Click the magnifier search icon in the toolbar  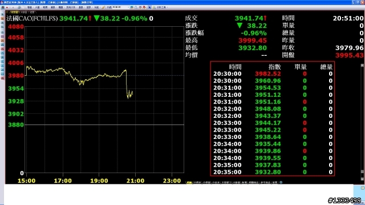pyautogui.click(x=136, y=7)
